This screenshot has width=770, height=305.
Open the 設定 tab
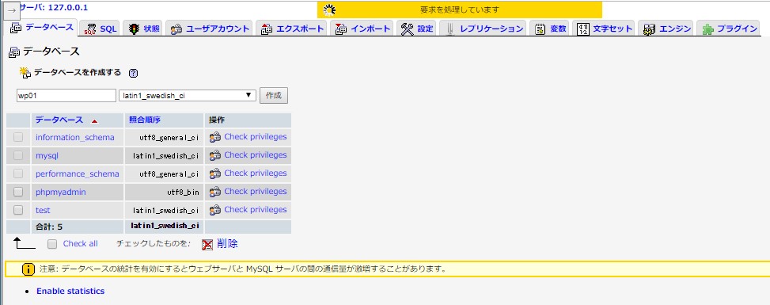(x=417, y=29)
